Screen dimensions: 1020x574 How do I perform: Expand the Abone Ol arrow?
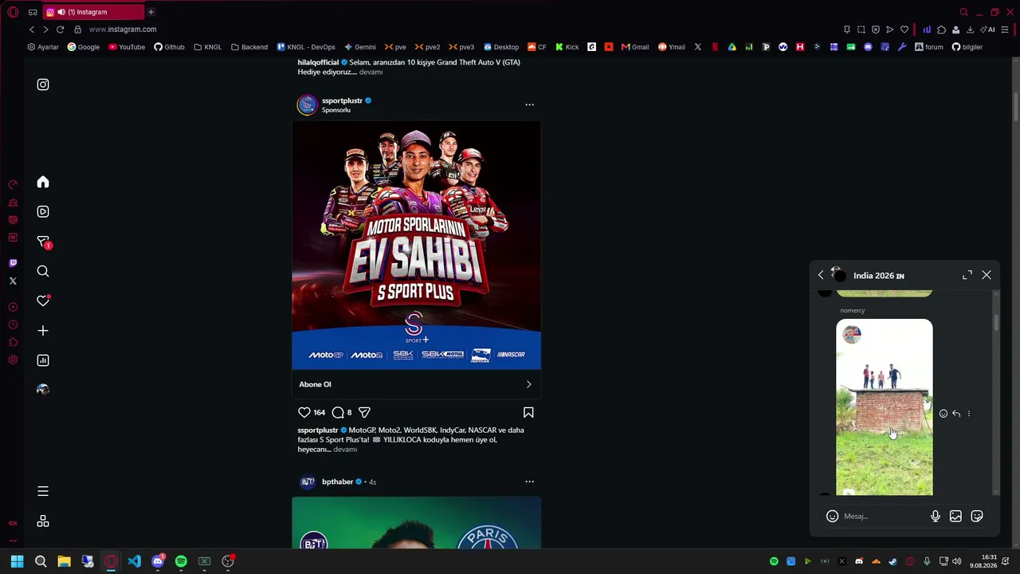[528, 384]
